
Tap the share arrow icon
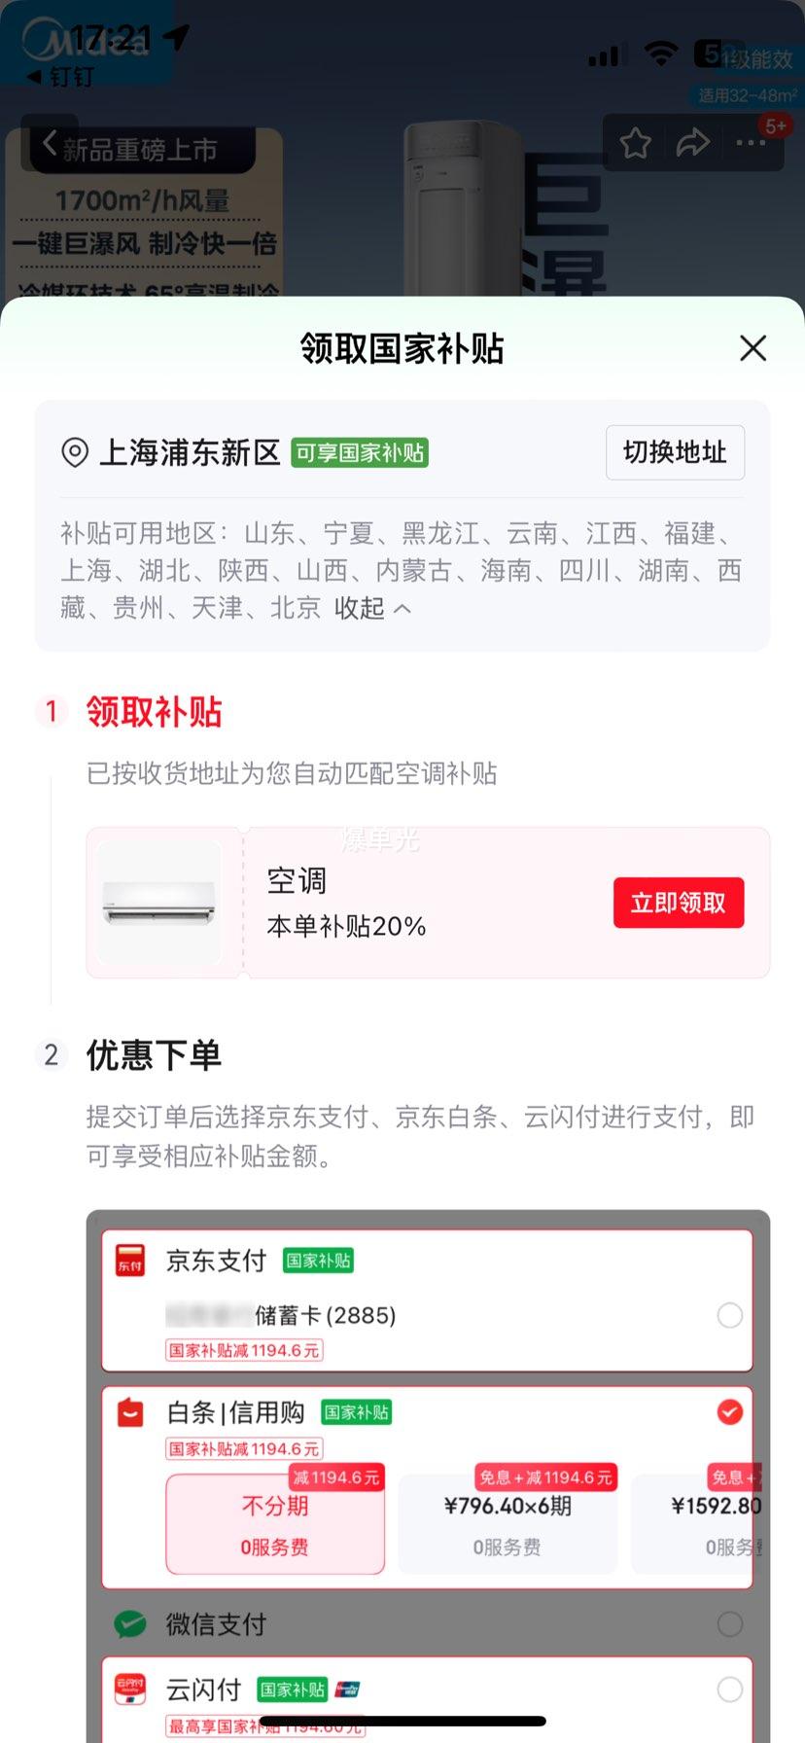point(693,143)
